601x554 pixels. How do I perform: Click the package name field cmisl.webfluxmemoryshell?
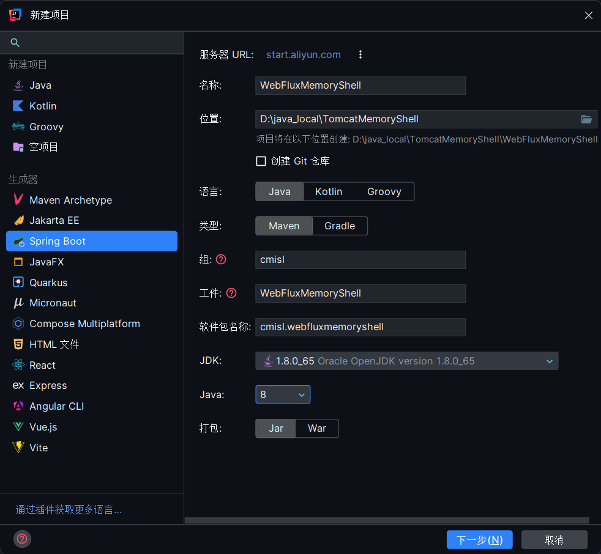[360, 327]
